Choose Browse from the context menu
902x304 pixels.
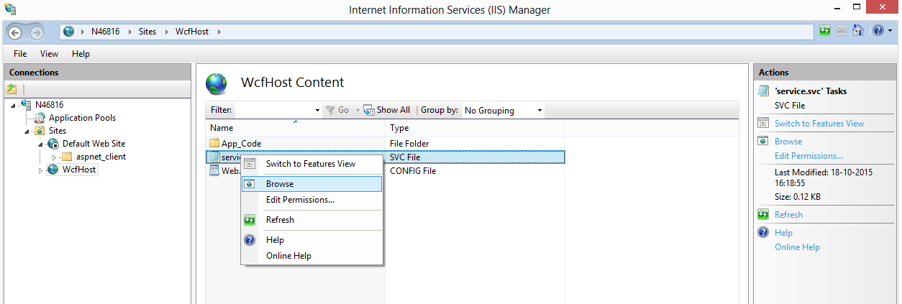[x=280, y=184]
